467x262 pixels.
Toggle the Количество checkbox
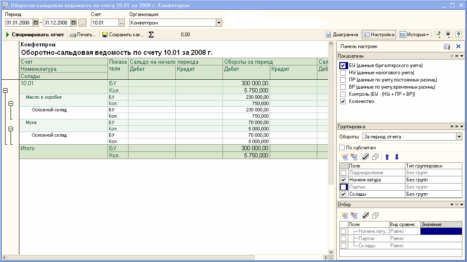pos(343,101)
